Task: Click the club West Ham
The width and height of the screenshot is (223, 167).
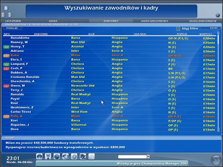Action: click(79, 112)
